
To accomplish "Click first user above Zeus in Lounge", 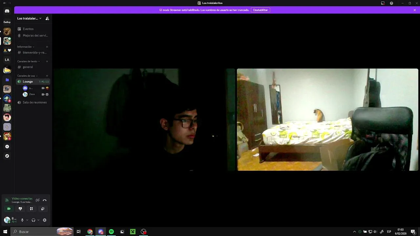I will (35, 88).
